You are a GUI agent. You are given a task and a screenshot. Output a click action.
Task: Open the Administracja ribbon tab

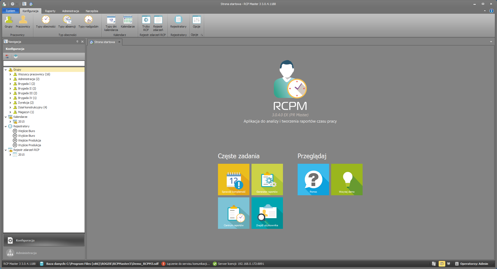pyautogui.click(x=71, y=11)
